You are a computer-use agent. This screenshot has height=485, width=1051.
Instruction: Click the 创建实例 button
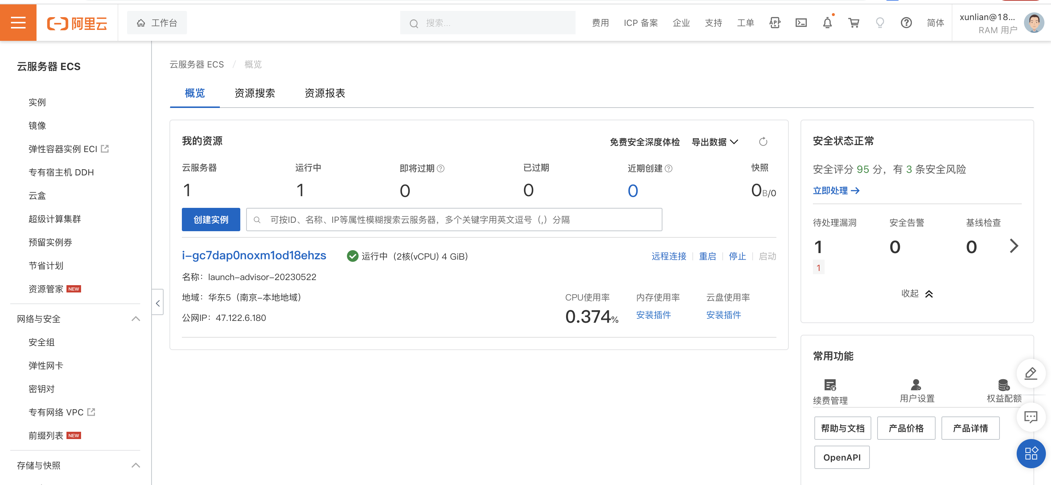[211, 220]
